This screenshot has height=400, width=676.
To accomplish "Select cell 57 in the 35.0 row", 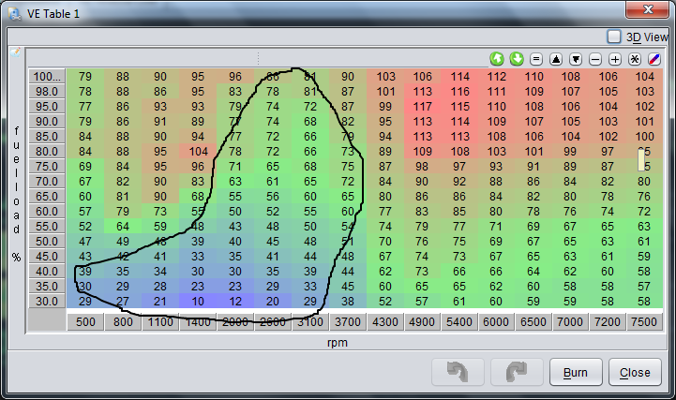I will tap(644, 287).
